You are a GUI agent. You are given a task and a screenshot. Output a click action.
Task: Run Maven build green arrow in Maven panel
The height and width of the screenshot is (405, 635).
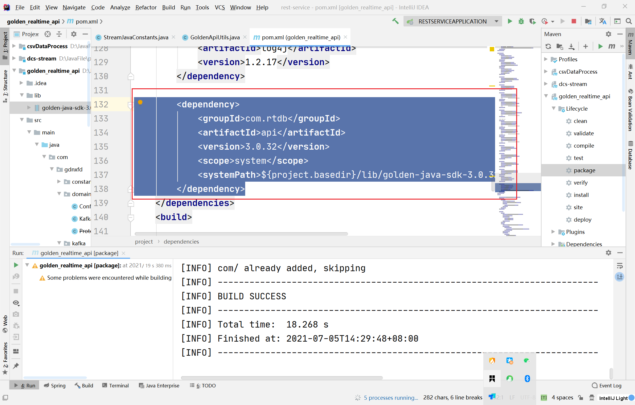click(x=600, y=46)
